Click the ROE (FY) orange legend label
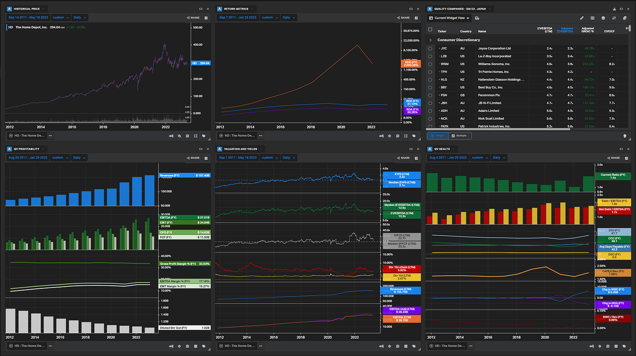The height and width of the screenshot is (356, 636). pyautogui.click(x=412, y=63)
